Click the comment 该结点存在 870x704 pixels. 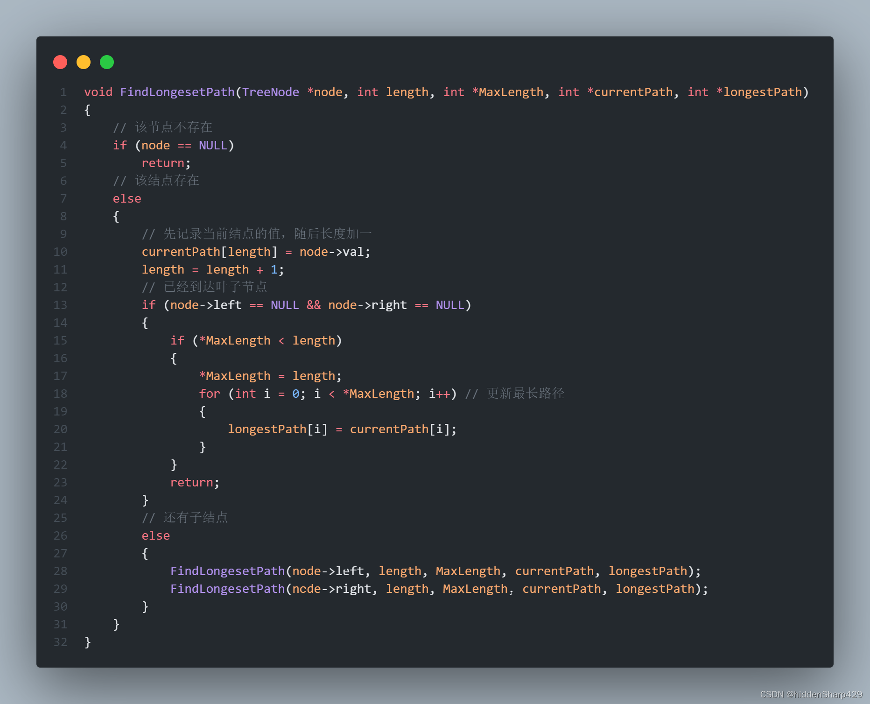click(156, 181)
